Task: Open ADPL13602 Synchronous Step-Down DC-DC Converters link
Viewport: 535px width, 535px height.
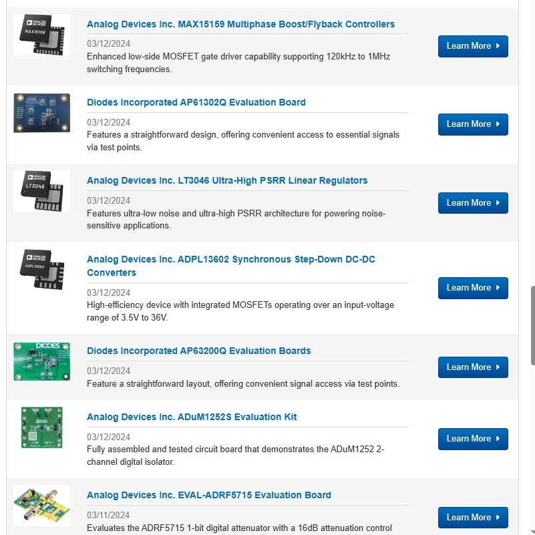Action: pyautogui.click(x=230, y=266)
